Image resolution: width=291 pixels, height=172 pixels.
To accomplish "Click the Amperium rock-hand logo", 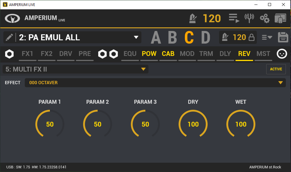I will point(12,18).
